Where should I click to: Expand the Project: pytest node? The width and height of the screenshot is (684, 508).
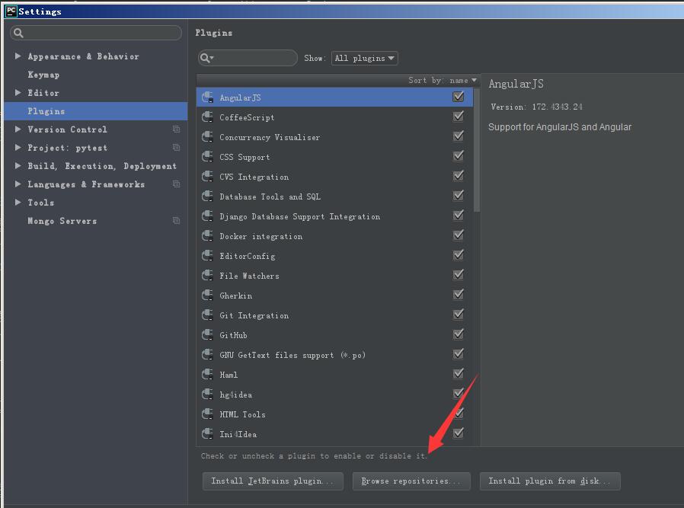tap(18, 148)
